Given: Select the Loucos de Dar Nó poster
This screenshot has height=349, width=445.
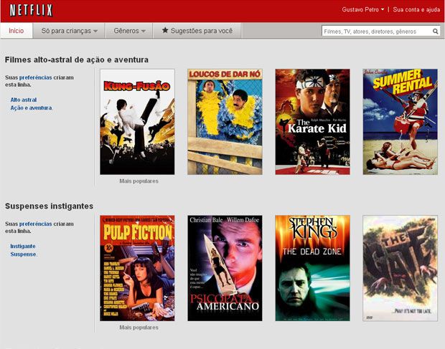Looking at the screenshot, I should click(x=225, y=122).
